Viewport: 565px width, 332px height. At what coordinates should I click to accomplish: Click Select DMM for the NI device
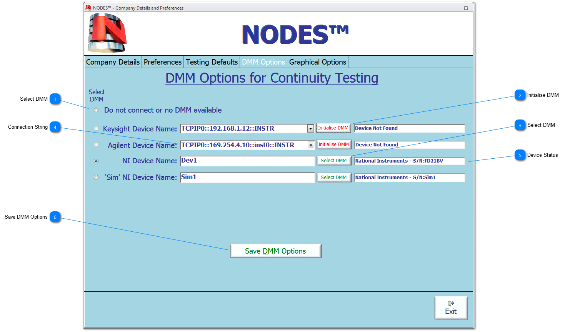click(x=333, y=161)
